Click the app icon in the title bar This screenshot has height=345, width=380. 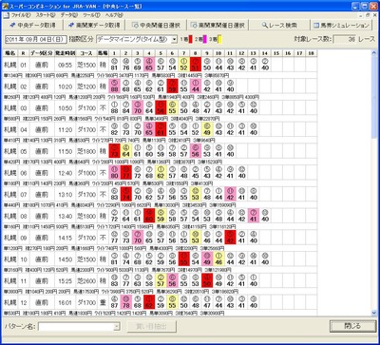[6, 6]
